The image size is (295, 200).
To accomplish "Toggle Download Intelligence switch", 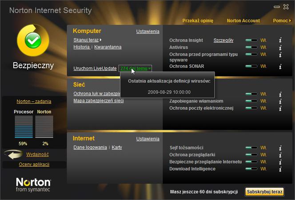I will tap(251, 169).
